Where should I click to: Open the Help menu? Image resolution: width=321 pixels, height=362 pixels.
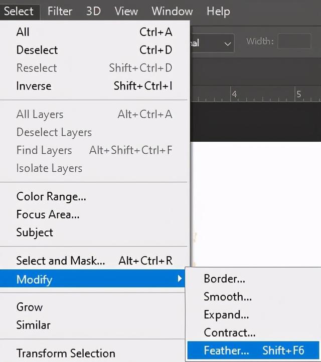[218, 11]
